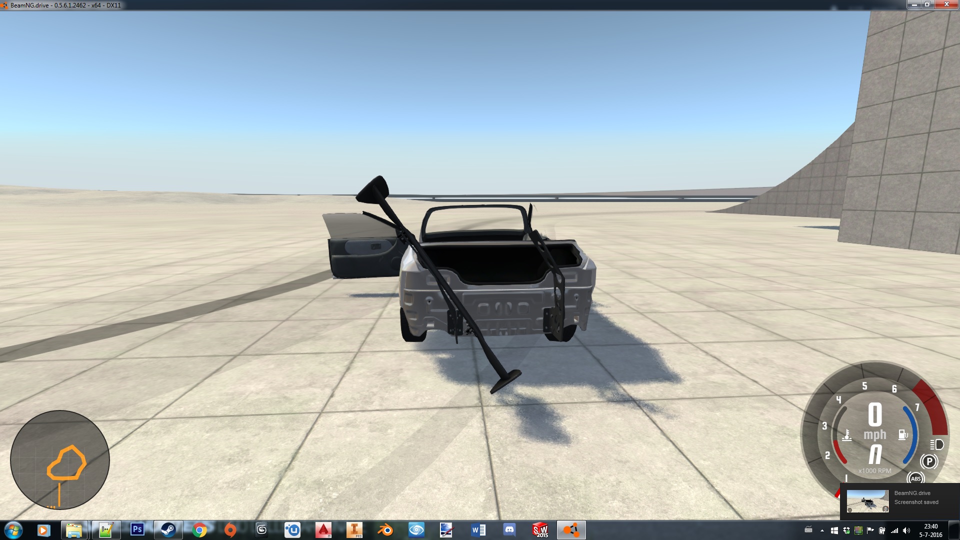Open Action Center flag icon

click(x=870, y=530)
